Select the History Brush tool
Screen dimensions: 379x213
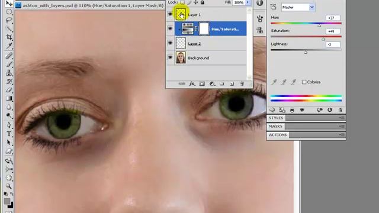point(9,81)
